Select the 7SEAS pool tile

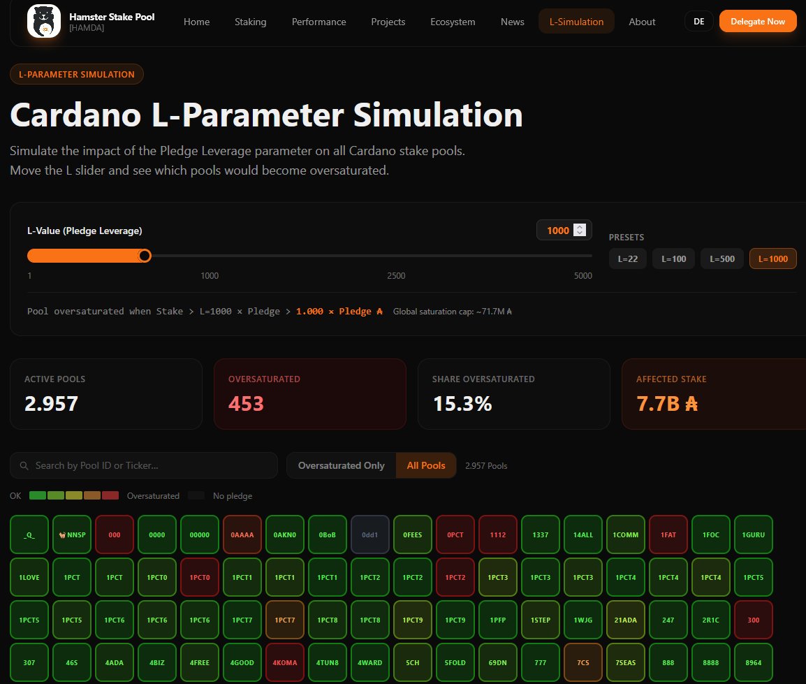(626, 662)
